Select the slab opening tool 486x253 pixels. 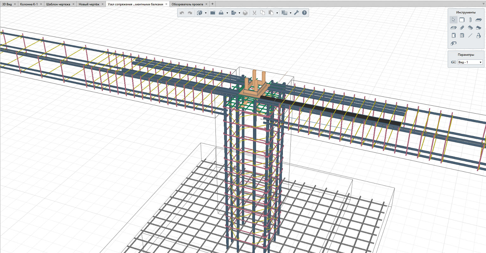pos(453,28)
